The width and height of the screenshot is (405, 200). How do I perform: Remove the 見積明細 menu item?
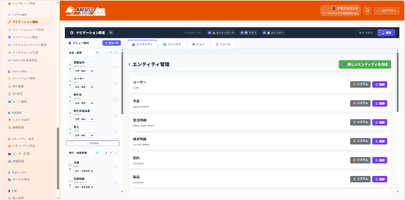coord(115,183)
